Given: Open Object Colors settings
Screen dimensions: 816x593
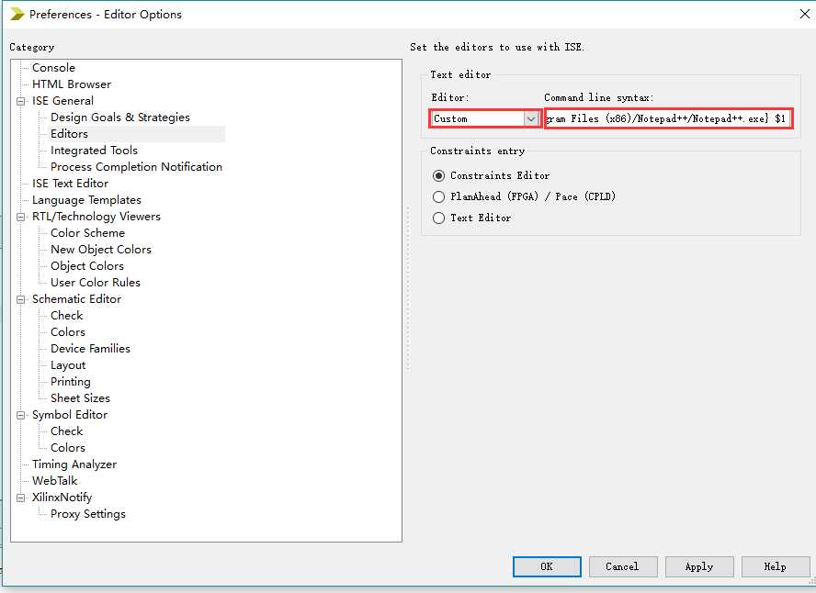Looking at the screenshot, I should (x=87, y=266).
